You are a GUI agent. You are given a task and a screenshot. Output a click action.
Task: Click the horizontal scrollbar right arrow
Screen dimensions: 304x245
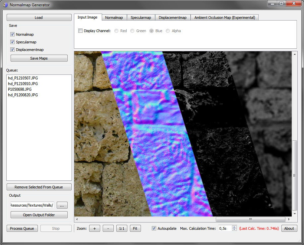pos(289,219)
